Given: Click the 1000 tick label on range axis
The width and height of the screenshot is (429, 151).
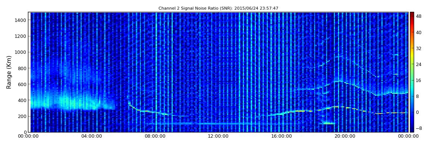Looking at the screenshot, I should pyautogui.click(x=21, y=52).
